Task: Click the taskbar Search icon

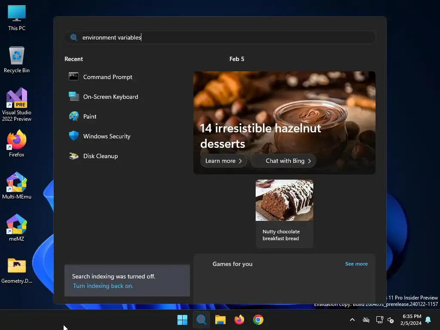Action: (201, 320)
